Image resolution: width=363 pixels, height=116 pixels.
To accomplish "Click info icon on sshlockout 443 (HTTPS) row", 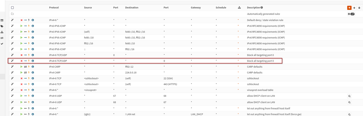I will pos(33,84).
